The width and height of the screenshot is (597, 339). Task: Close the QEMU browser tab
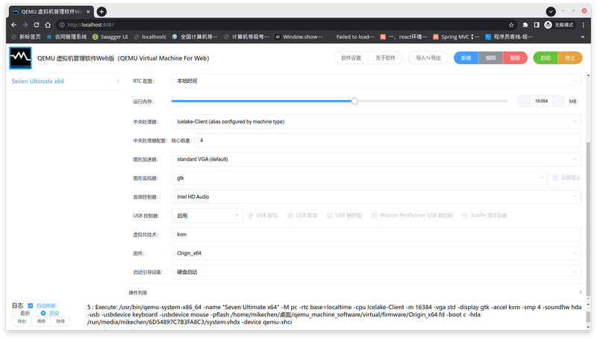[88, 12]
